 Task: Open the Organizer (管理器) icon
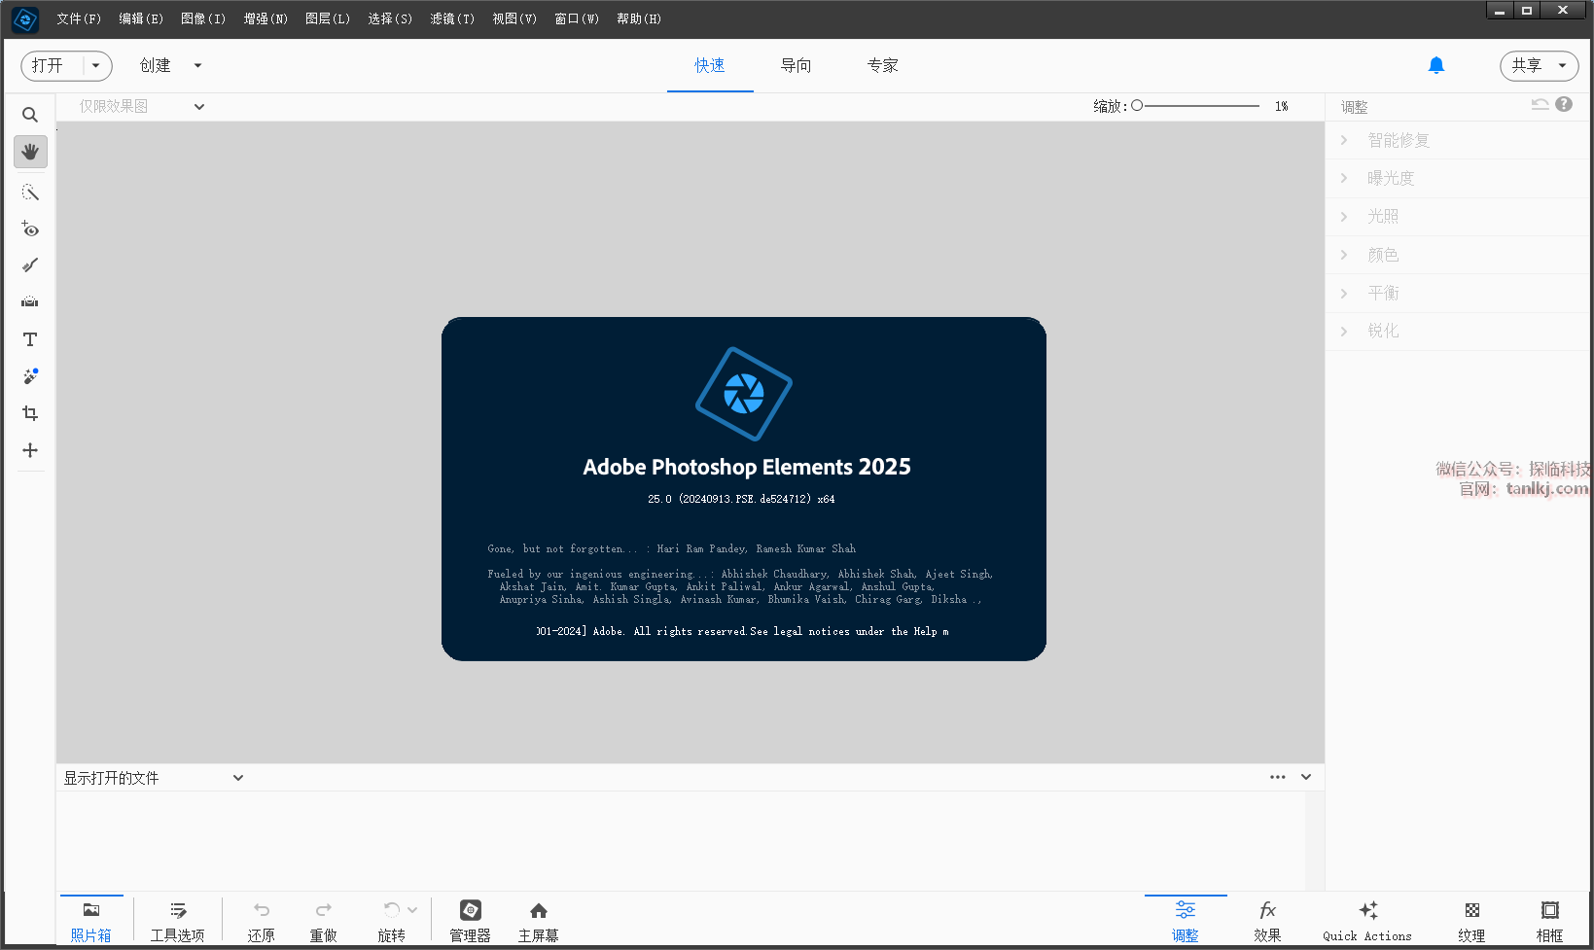pyautogui.click(x=470, y=920)
